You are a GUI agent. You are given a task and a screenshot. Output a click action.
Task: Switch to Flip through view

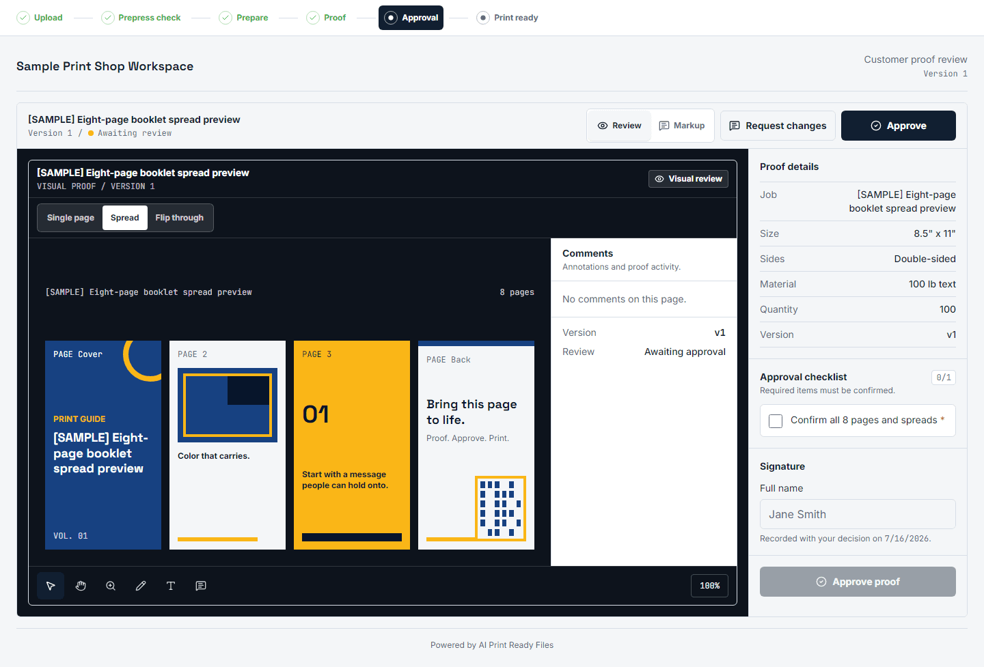click(x=180, y=218)
